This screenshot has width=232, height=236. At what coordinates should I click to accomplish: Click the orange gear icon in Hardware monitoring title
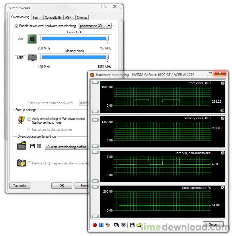click(x=92, y=75)
